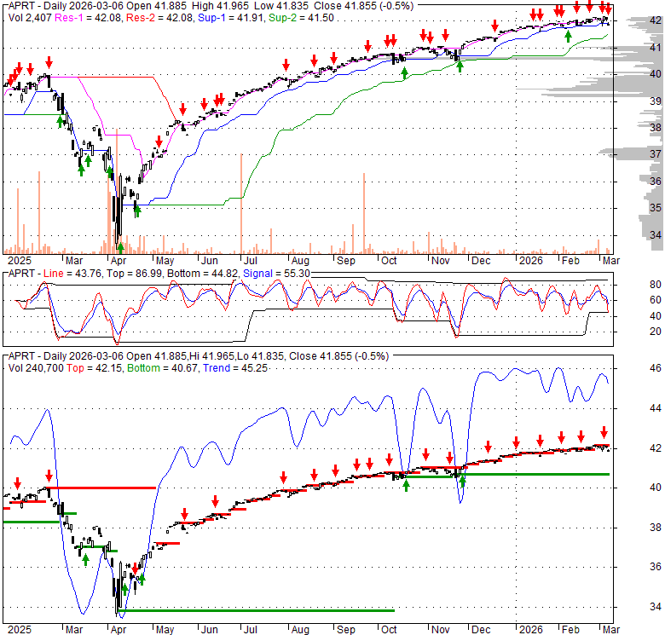This screenshot has height=635, width=665.
Task: Click the 'Sup-1 = 41.91' legend text
Action: pyautogui.click(x=231, y=18)
